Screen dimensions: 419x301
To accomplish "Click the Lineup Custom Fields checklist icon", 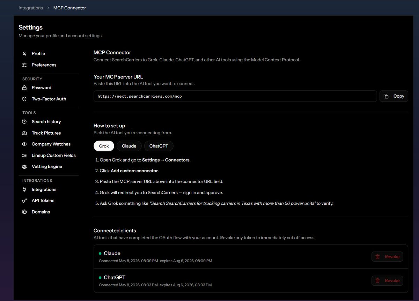I will tap(24, 156).
